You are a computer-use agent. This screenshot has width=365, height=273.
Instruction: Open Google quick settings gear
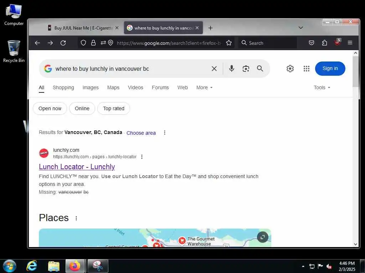290,69
